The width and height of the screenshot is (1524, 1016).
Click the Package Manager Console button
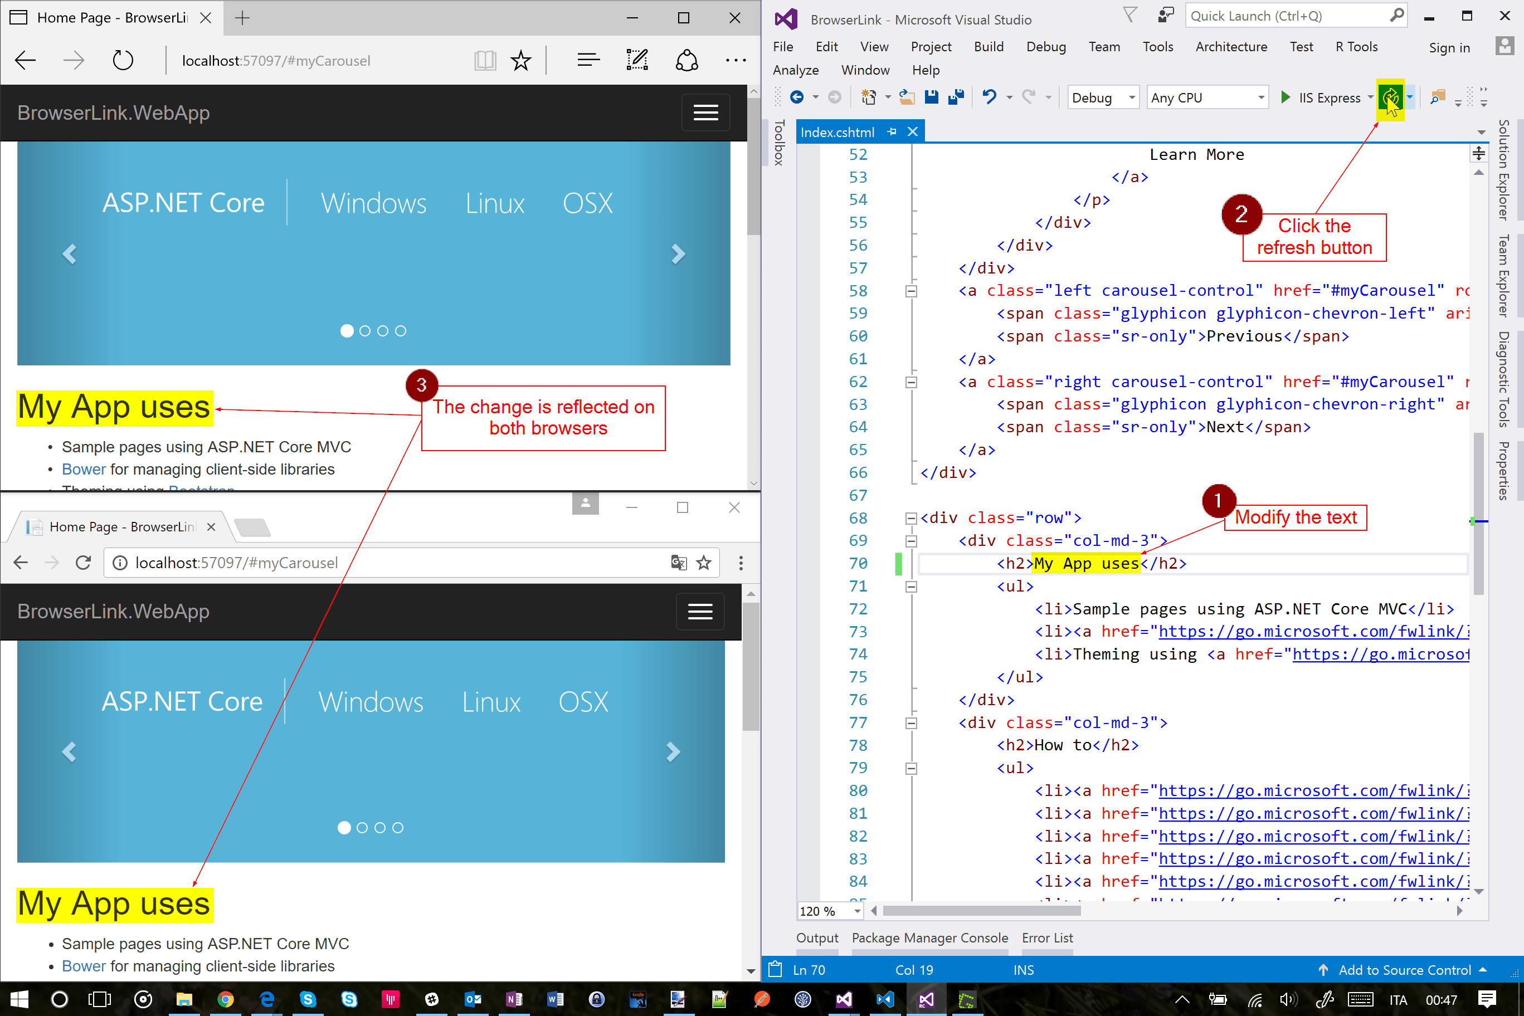[929, 937]
